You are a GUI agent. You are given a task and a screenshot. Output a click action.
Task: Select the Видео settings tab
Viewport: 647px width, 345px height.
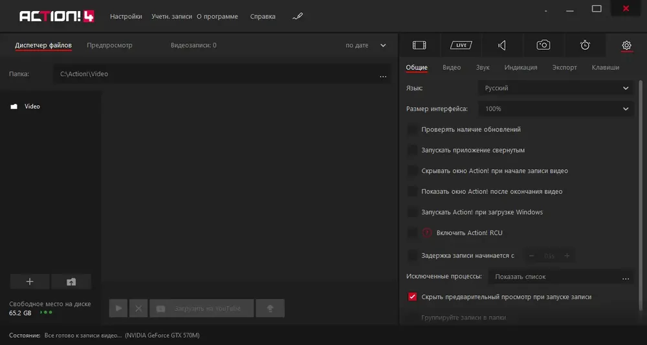click(x=452, y=68)
